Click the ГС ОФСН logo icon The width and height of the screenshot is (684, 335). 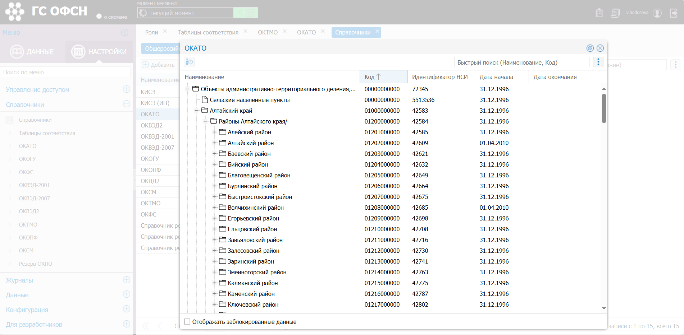15,11
